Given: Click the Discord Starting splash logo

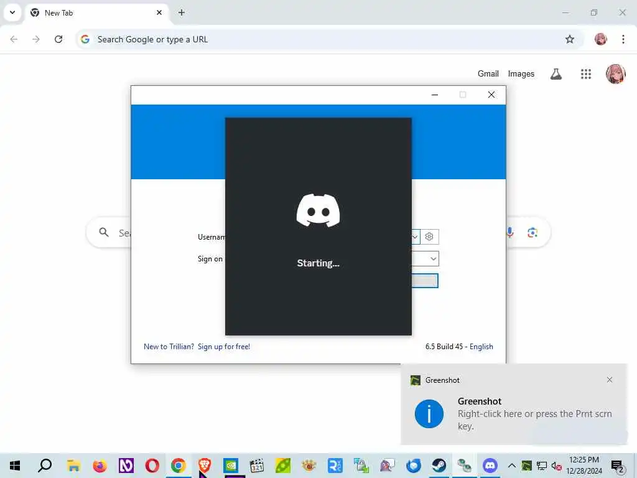Looking at the screenshot, I should [318, 210].
